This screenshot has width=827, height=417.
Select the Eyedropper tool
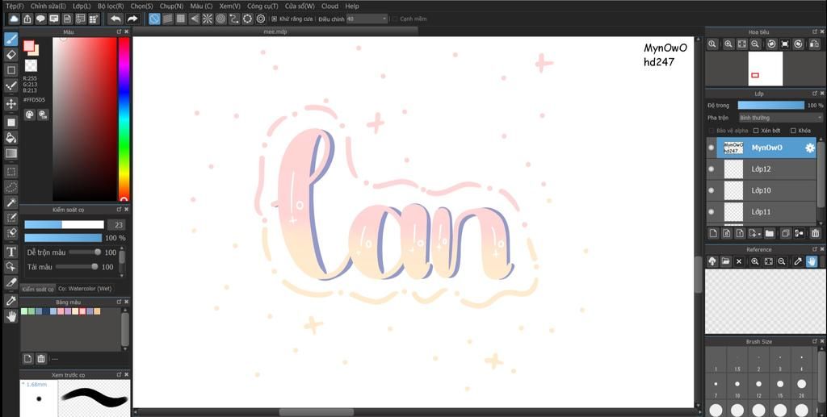pyautogui.click(x=11, y=300)
